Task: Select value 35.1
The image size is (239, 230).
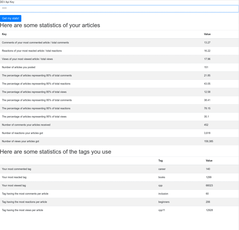Action: pyautogui.click(x=206, y=117)
